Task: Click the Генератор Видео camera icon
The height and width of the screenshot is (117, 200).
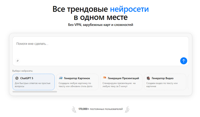Action: [148, 78]
